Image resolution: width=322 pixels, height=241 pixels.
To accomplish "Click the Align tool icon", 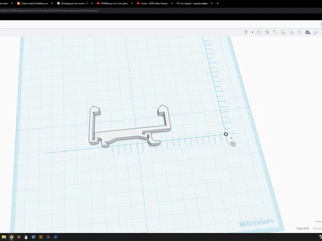I will 283,32.
